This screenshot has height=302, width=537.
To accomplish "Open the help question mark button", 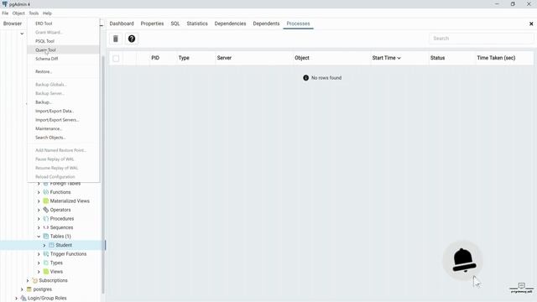I will (132, 39).
